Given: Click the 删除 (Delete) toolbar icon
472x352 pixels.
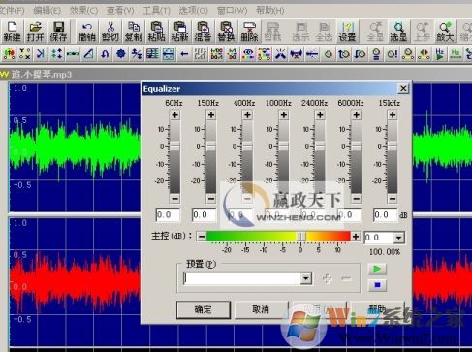Looking at the screenshot, I should click(249, 32).
